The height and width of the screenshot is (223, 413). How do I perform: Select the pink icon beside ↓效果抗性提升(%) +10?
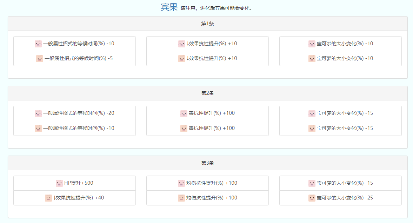coord(181,44)
